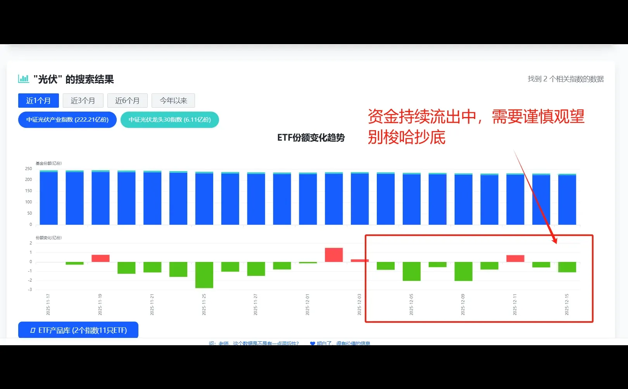Click the green change bar at 2025-12-15
Screen dimensions: 628x389
coord(567,267)
